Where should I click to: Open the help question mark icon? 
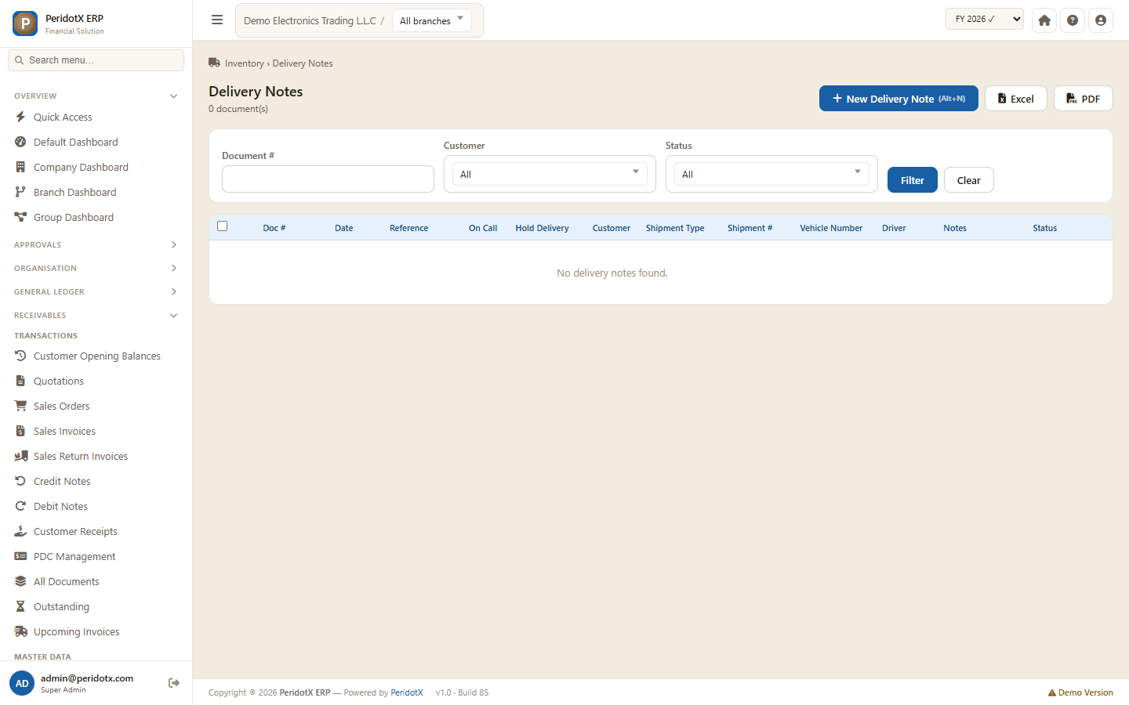[x=1073, y=20]
